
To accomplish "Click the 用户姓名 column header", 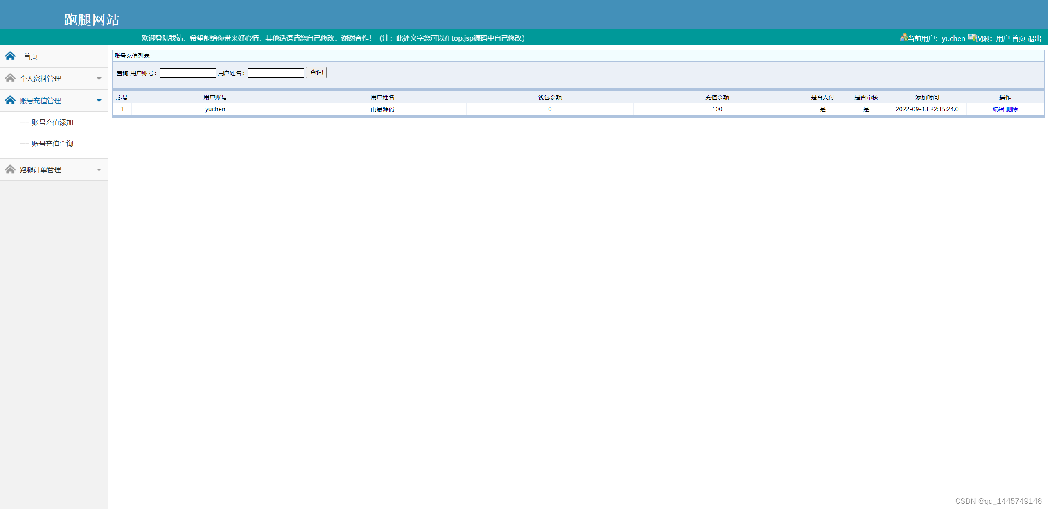I will click(382, 97).
